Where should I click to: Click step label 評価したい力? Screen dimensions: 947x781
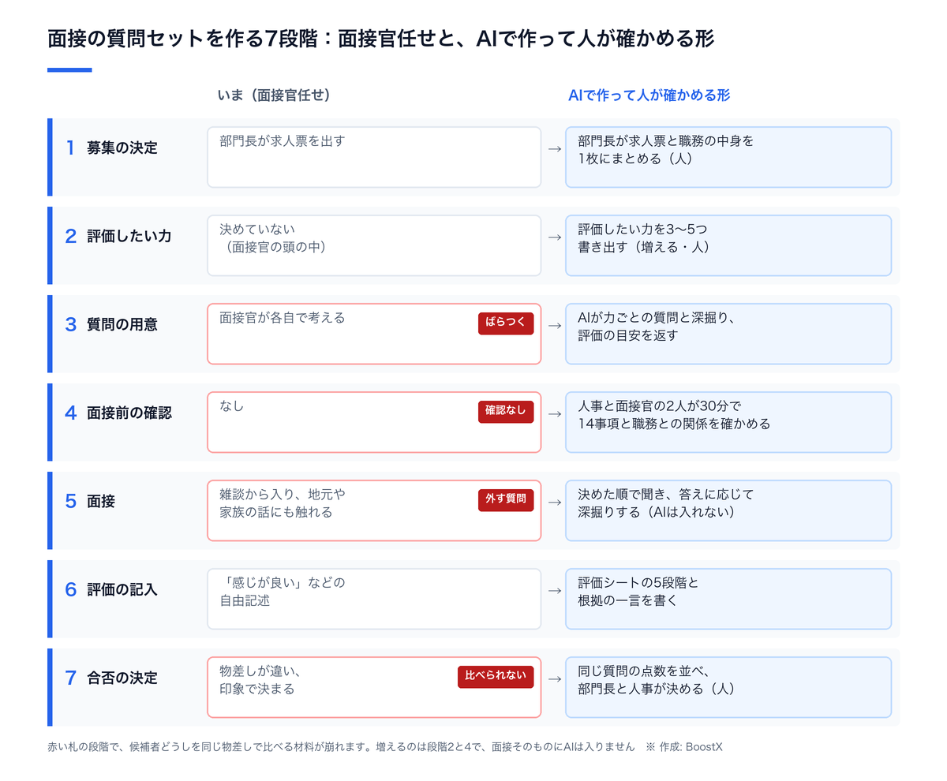tap(129, 236)
